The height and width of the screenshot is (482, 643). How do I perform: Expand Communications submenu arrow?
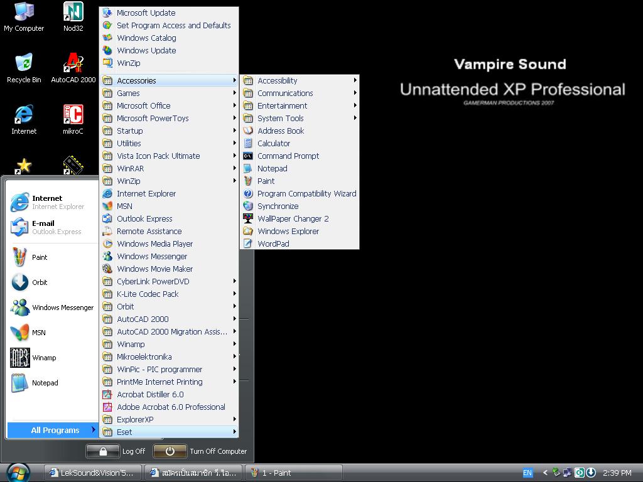[x=355, y=93]
